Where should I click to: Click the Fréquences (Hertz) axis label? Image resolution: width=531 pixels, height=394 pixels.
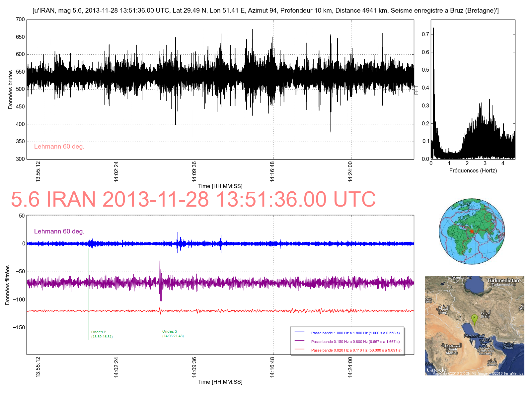[x=473, y=171]
